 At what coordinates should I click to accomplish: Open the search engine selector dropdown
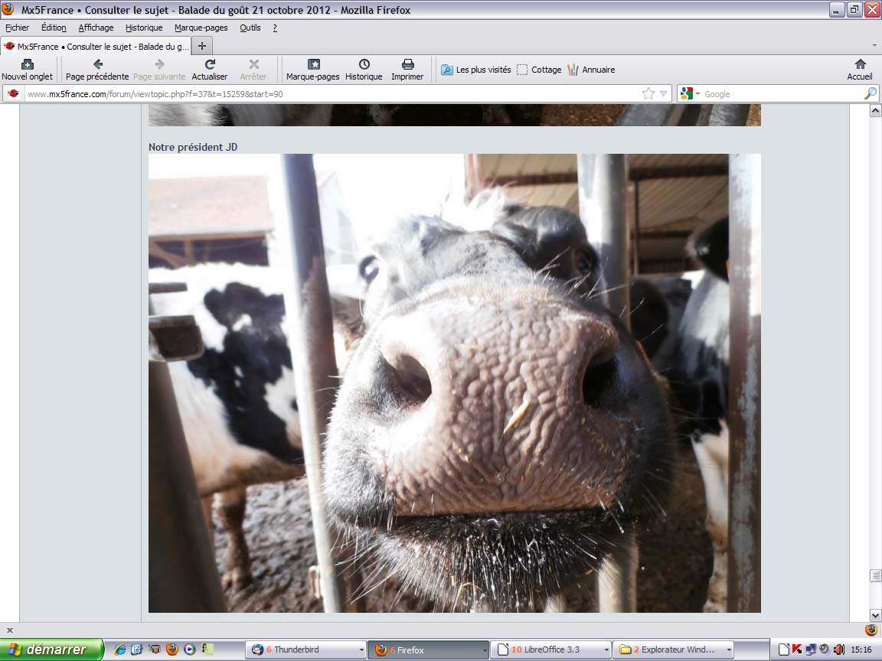[690, 94]
